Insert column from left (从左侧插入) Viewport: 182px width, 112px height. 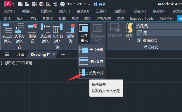point(46,33)
